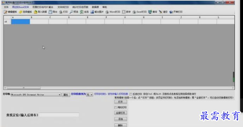
Task: Click the 选择模板 select template icon
Action: tap(20, 12)
